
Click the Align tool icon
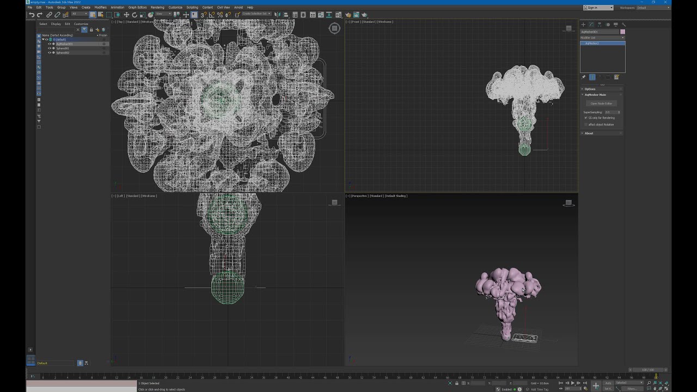(x=285, y=15)
